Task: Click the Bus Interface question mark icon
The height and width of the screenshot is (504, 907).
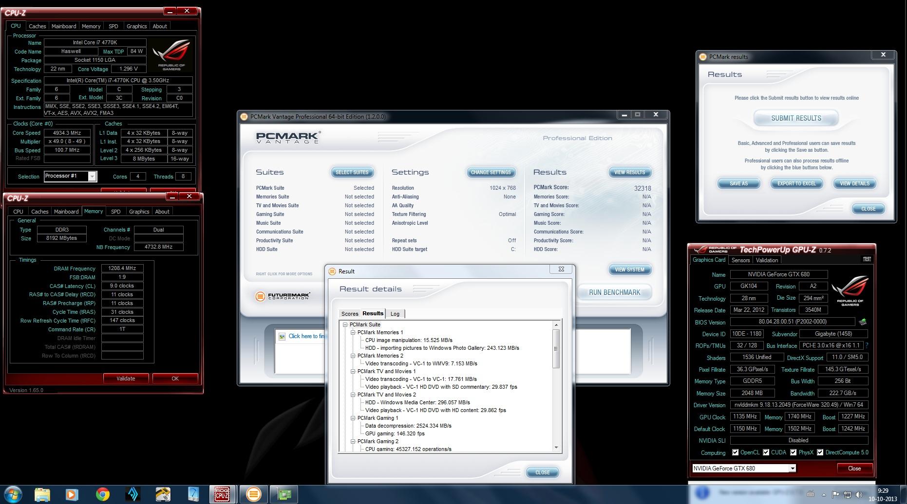Action: pyautogui.click(x=867, y=345)
